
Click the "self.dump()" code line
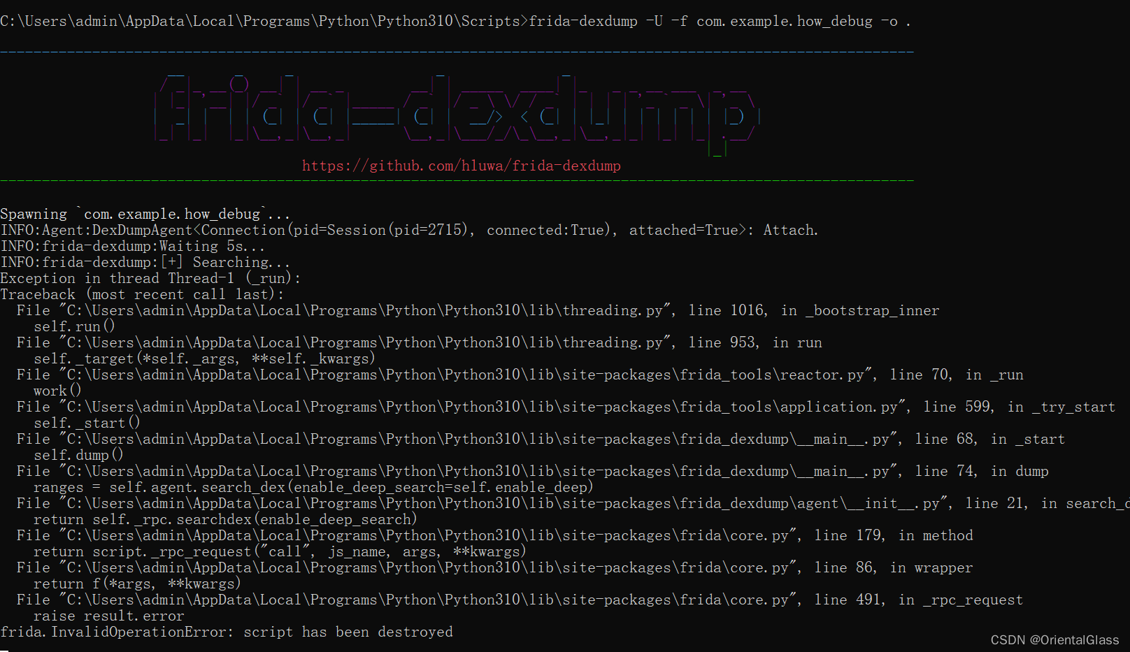[78, 455]
